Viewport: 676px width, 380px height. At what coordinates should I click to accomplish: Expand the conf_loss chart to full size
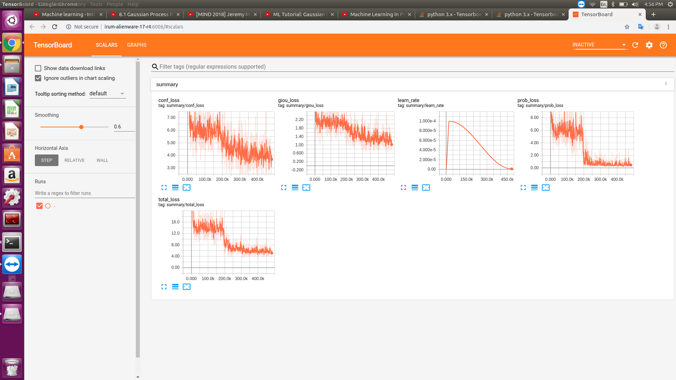tap(164, 188)
